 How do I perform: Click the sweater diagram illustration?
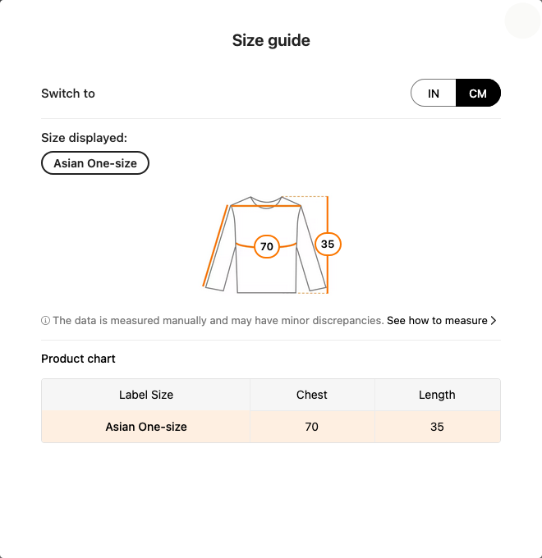click(x=272, y=245)
